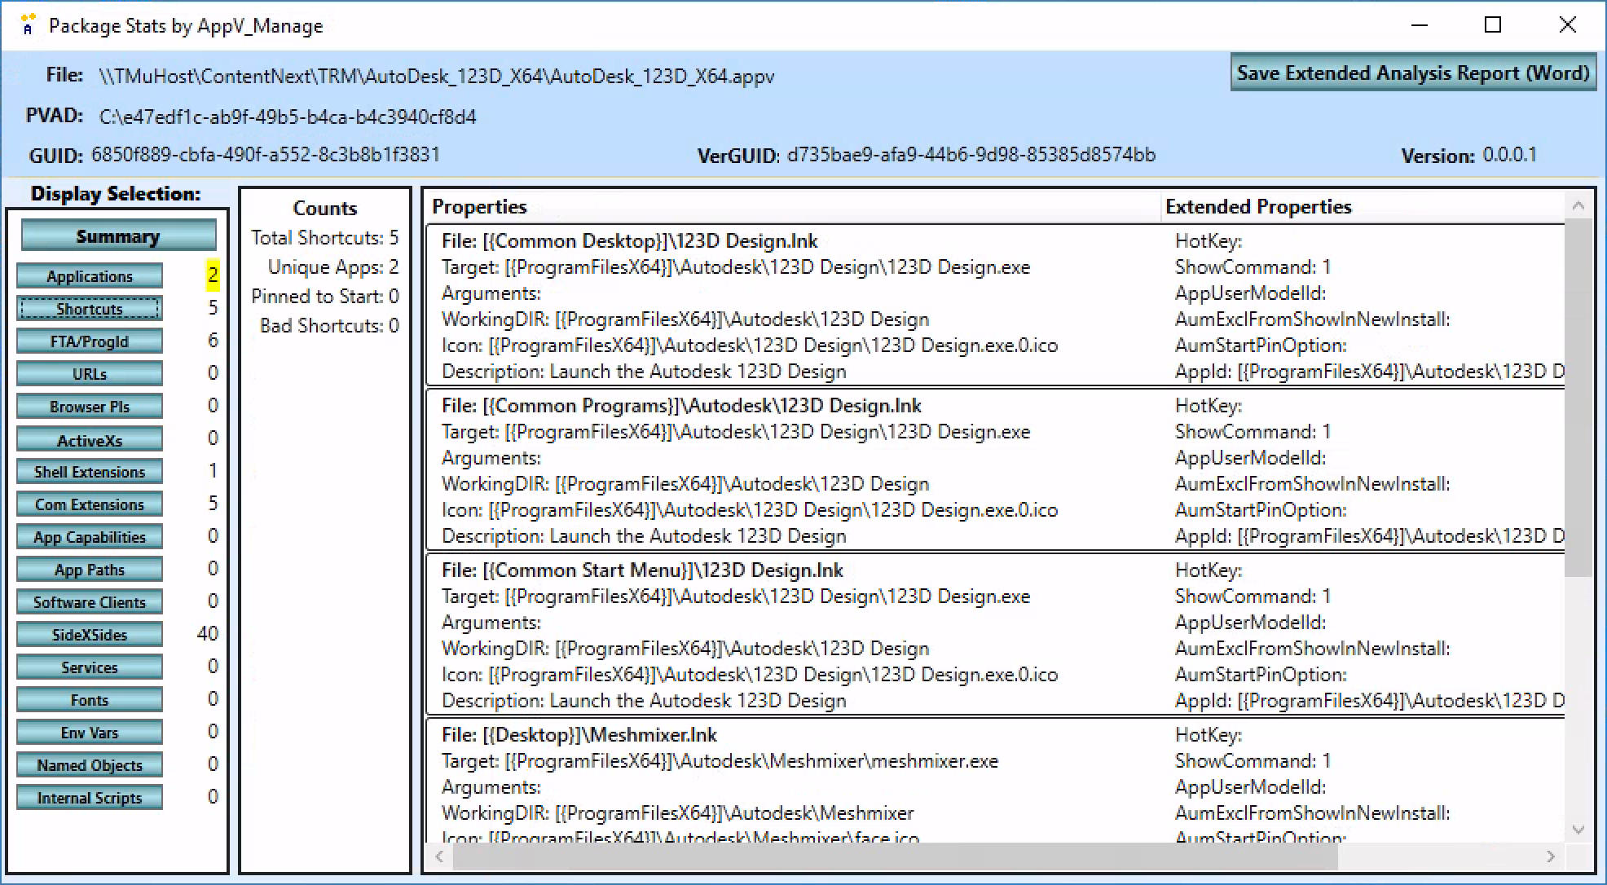Click the package GUID value
The image size is (1607, 885).
point(266,154)
